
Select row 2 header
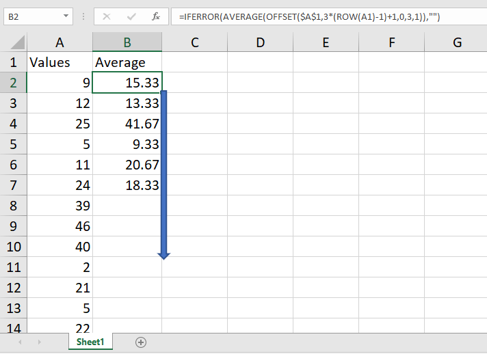14,83
